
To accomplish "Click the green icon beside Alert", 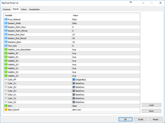I will point(6,106).
